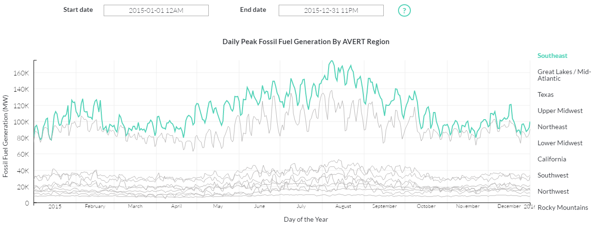Click the Start date label
Viewport: 593px width, 225px height.
(x=78, y=9)
